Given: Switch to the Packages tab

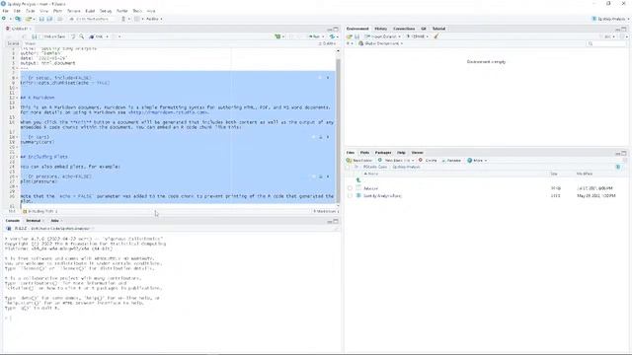Looking at the screenshot, I should pyautogui.click(x=383, y=153).
